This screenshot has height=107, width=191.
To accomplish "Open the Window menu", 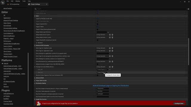I will (x=18, y=1).
